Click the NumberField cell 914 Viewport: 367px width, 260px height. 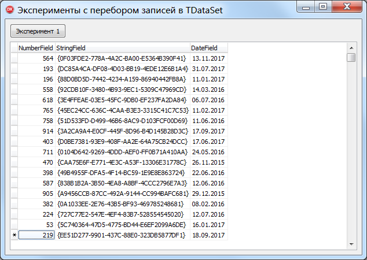pos(36,131)
